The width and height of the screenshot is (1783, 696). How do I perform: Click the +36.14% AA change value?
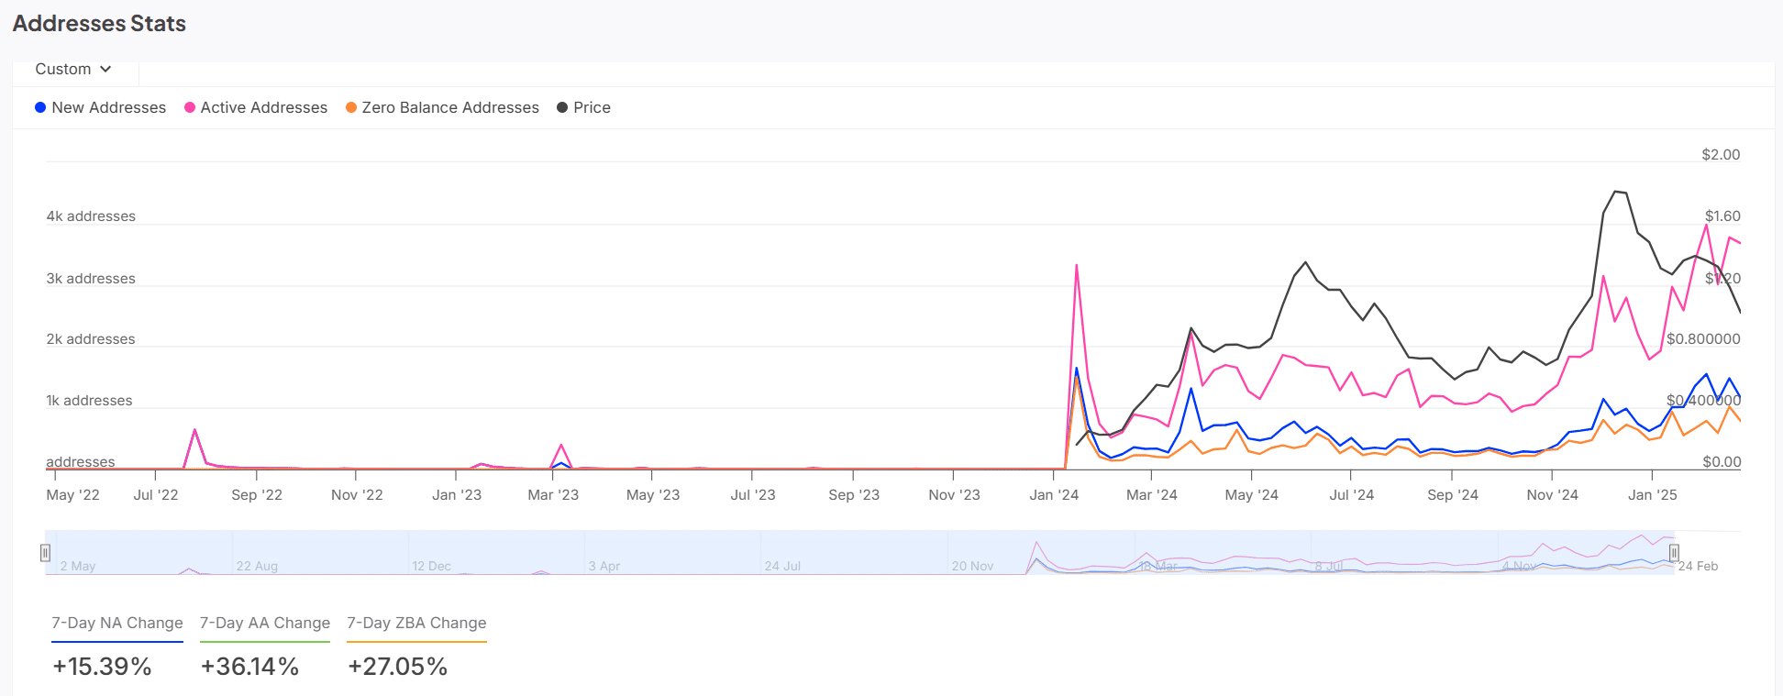tap(249, 667)
